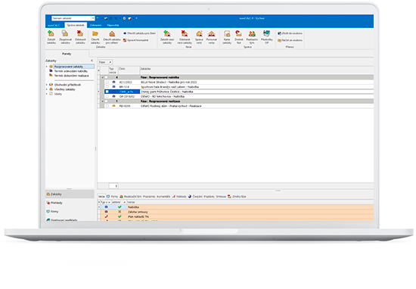Click the Číslo column header

(x=129, y=70)
